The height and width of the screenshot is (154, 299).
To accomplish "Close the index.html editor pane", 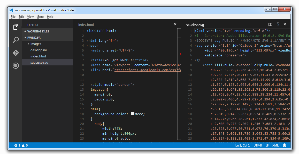I will pyautogui.click(x=175, y=24).
